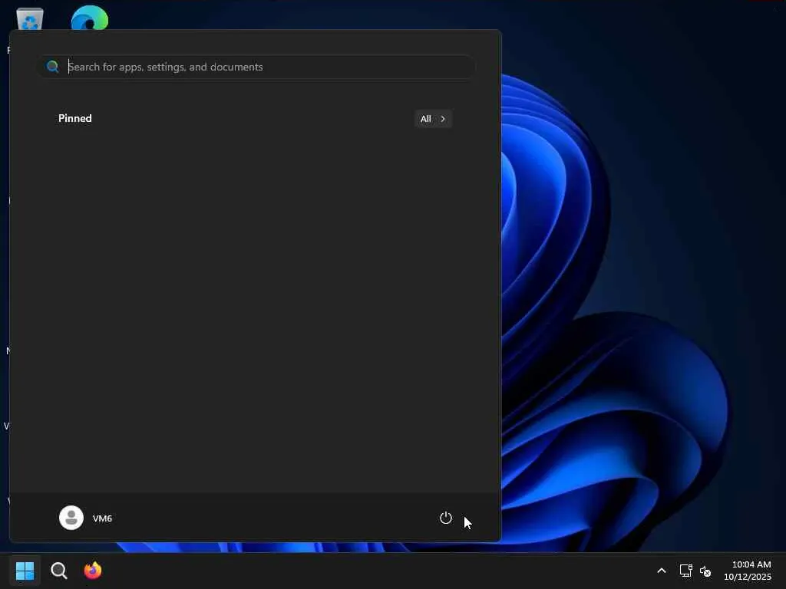This screenshot has width=786, height=589.
Task: Show All apps list
Action: tap(433, 119)
